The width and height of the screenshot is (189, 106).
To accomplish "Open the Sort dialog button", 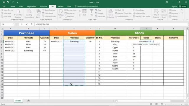I will point(84,13).
